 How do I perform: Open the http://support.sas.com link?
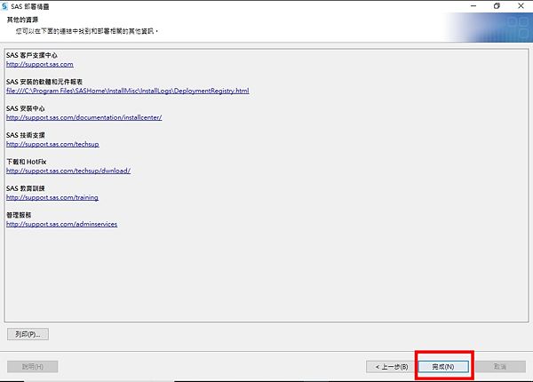click(39, 64)
